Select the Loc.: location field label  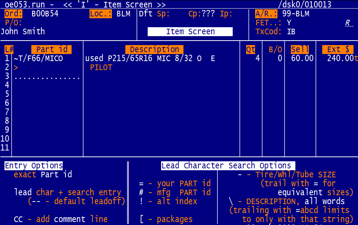101,14
